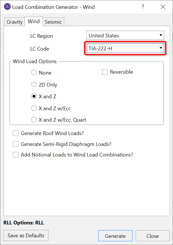Switch to the Seismic tab
The width and height of the screenshot is (173, 245).
(x=53, y=22)
